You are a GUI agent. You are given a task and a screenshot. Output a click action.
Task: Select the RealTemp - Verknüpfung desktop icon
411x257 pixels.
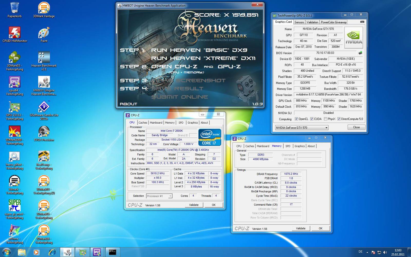point(44,160)
